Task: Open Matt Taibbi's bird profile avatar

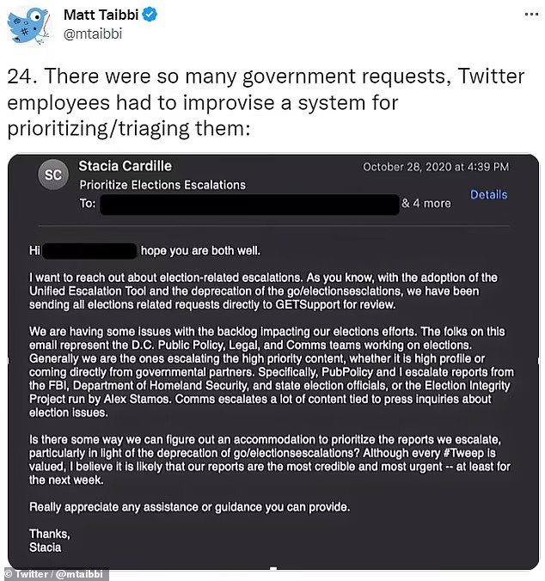Action: tap(28, 26)
